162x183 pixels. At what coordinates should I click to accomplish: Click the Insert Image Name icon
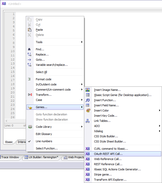[x=88, y=90]
